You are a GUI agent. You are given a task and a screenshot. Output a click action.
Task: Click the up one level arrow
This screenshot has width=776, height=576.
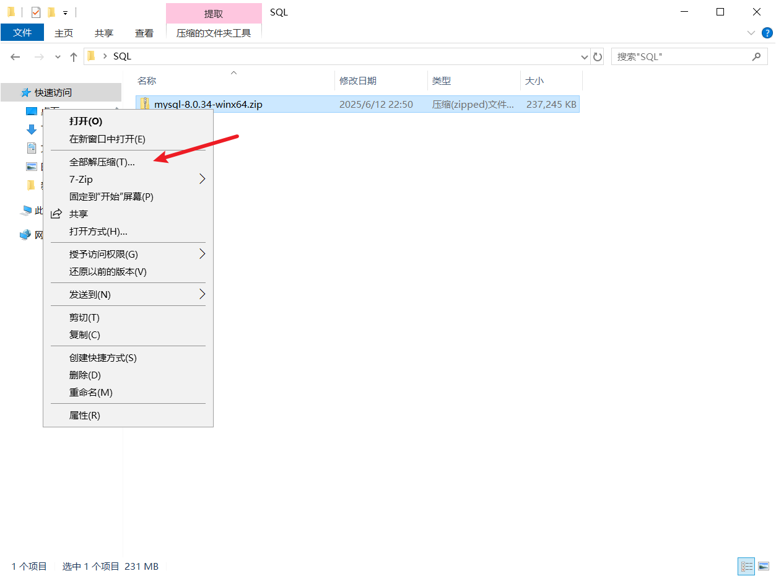point(74,57)
